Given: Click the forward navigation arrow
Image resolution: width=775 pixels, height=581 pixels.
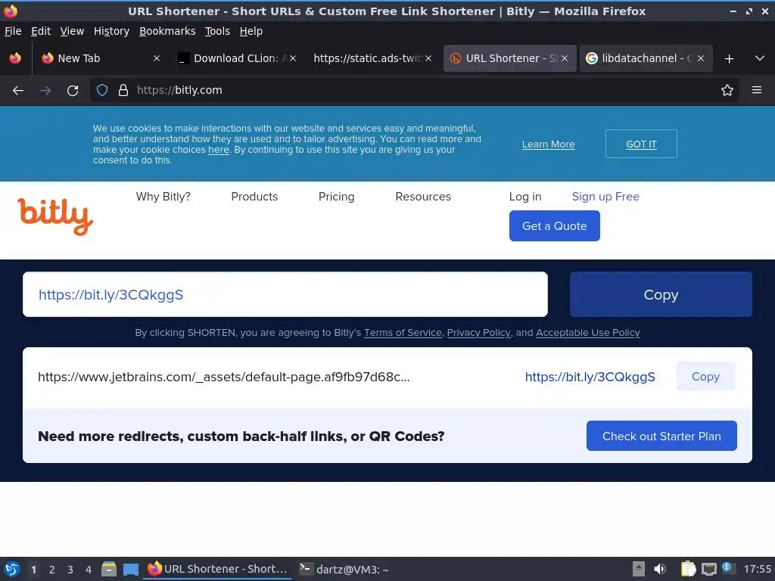Looking at the screenshot, I should tap(45, 91).
